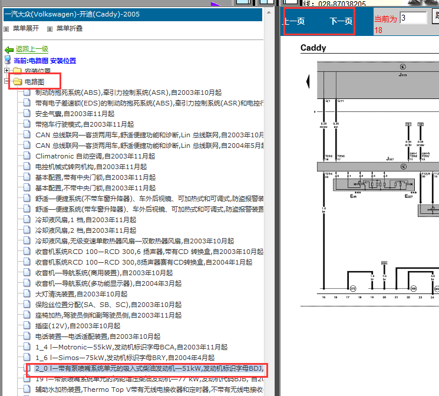Open 安全气囊,自2003年11月起
The width and height of the screenshot is (439, 396).
click(x=75, y=114)
